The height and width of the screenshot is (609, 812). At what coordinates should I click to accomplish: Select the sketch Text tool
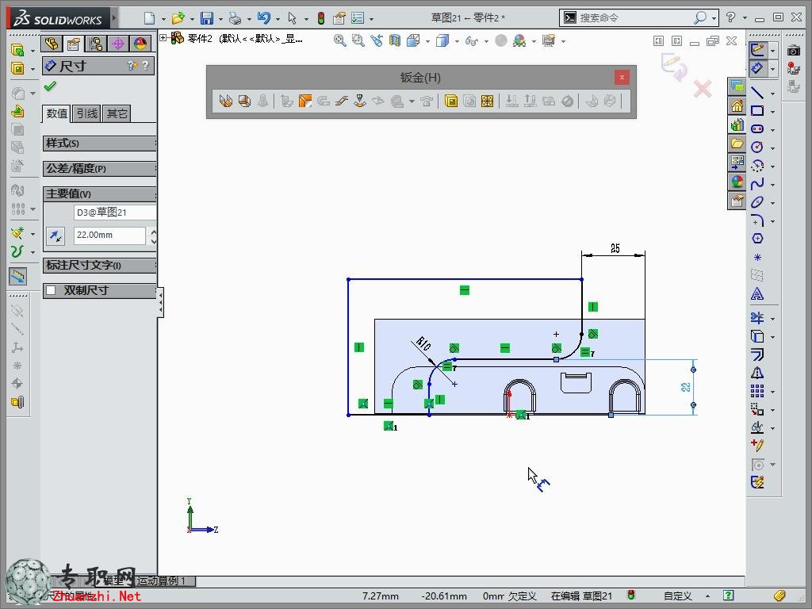pos(757,294)
